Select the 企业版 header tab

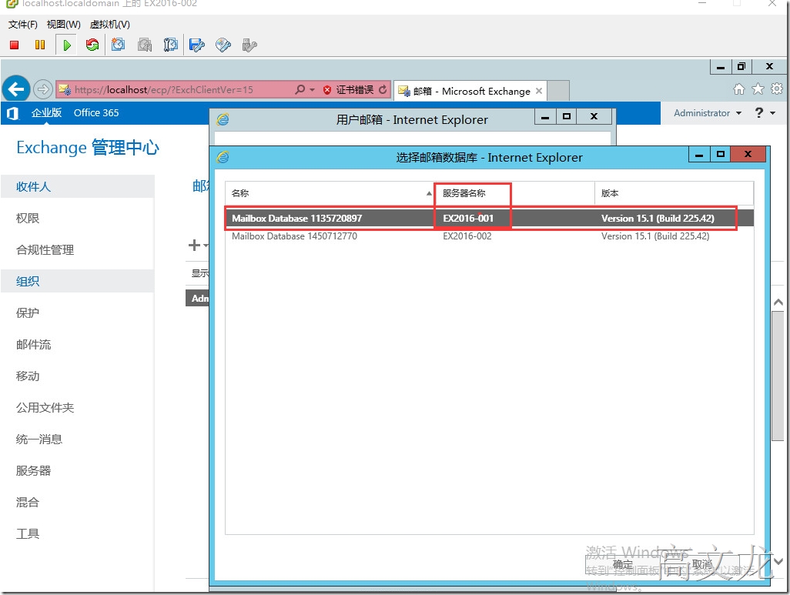(46, 113)
